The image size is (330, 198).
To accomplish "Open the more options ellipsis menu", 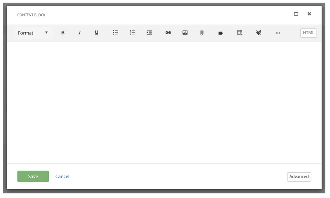I will click(278, 33).
